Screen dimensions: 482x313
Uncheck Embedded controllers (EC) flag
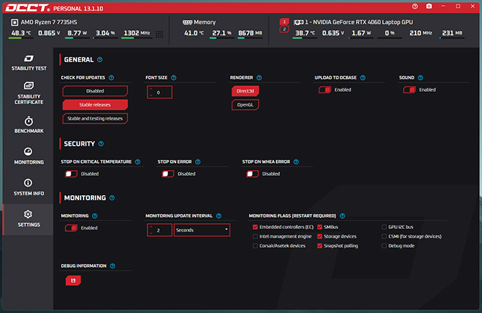[x=255, y=227]
